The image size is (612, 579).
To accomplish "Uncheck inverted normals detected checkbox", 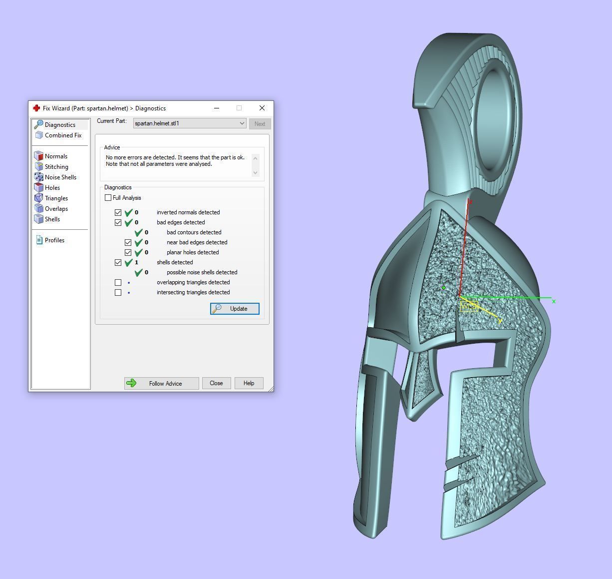I will point(118,212).
